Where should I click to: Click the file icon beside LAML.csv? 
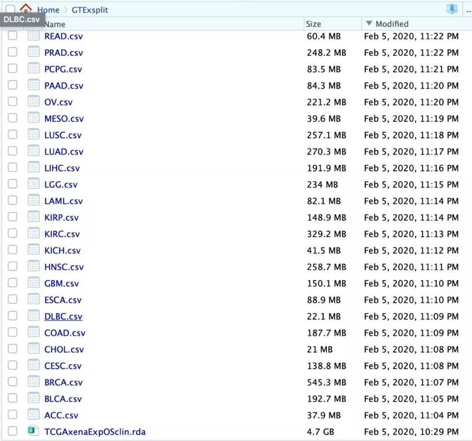[x=33, y=200]
